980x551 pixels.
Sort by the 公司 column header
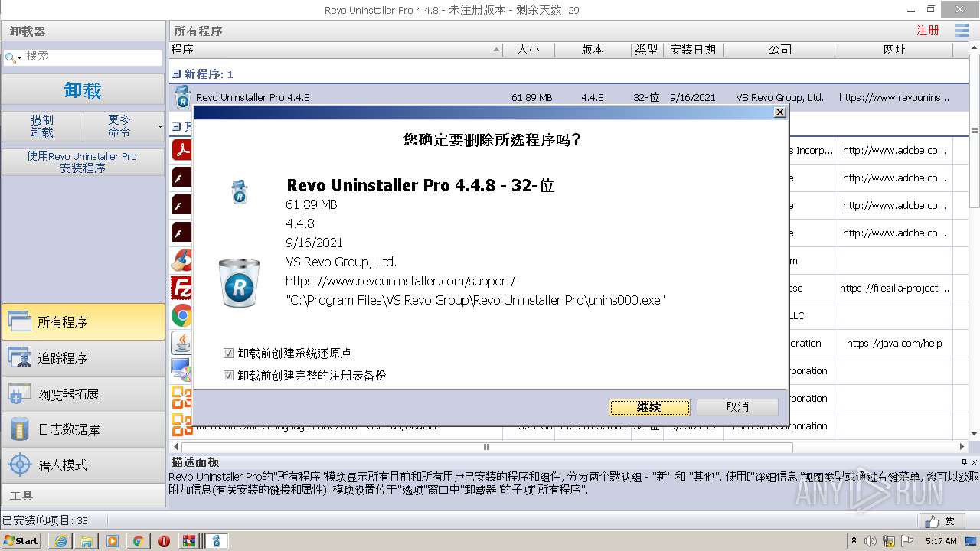coord(780,50)
